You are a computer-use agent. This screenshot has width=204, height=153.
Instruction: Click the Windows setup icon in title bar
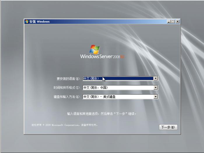click(27, 22)
